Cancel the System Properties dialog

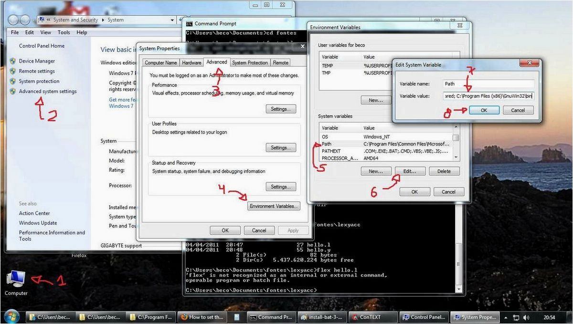click(x=259, y=230)
